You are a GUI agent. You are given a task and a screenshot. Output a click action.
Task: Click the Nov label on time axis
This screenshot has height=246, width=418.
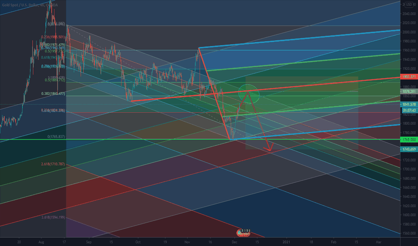click(x=187, y=242)
